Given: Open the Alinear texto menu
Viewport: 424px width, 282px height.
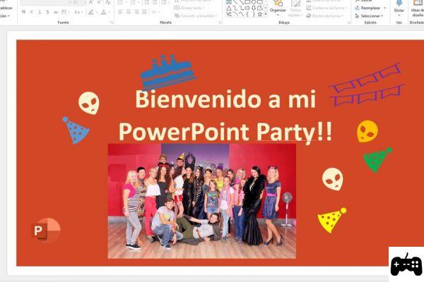Looking at the screenshot, I should coord(189,8).
